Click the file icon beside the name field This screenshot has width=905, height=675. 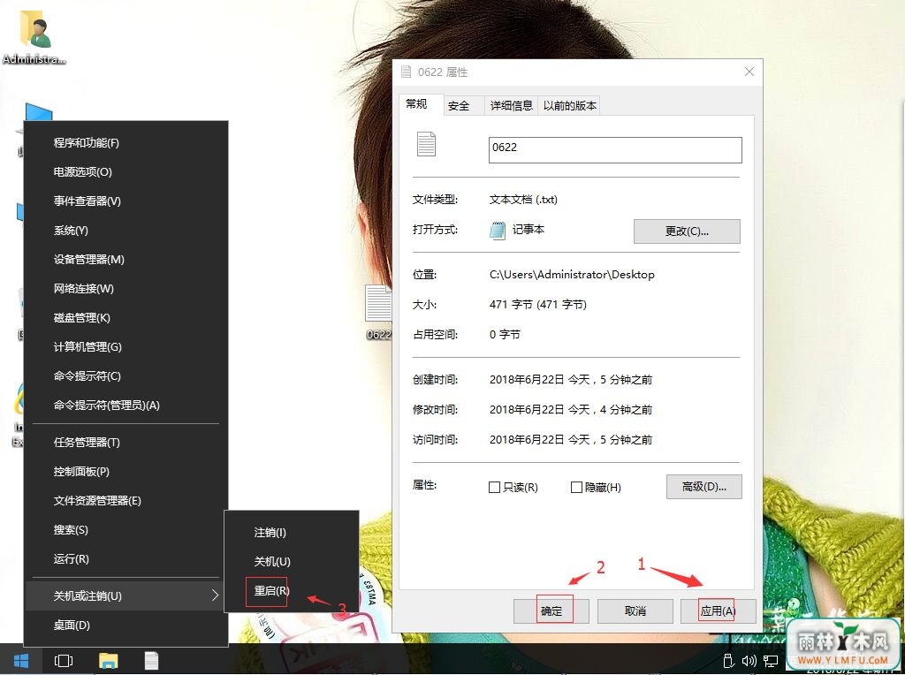point(426,144)
